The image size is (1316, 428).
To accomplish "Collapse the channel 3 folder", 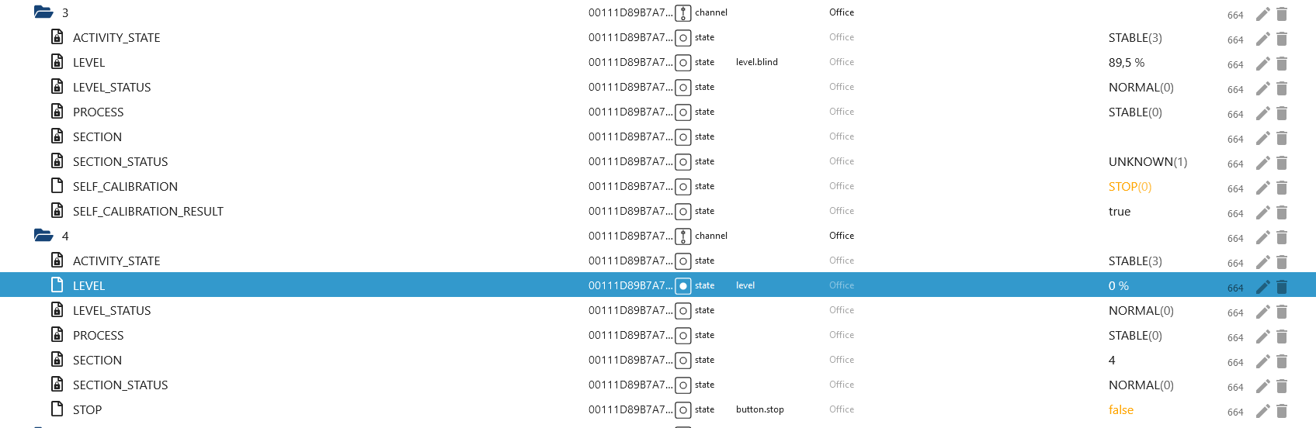I will [43, 12].
